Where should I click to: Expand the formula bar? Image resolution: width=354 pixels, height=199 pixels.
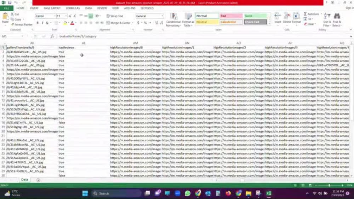click(351, 36)
